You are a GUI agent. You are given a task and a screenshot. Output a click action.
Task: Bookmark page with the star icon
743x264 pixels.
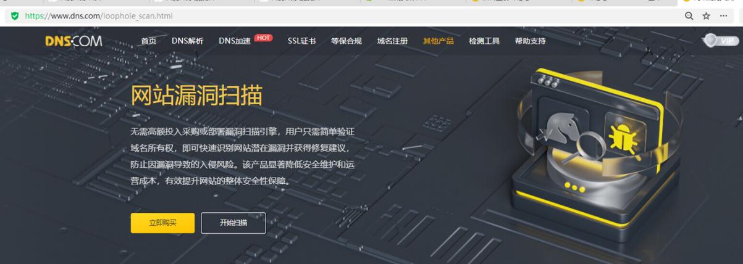[707, 16]
